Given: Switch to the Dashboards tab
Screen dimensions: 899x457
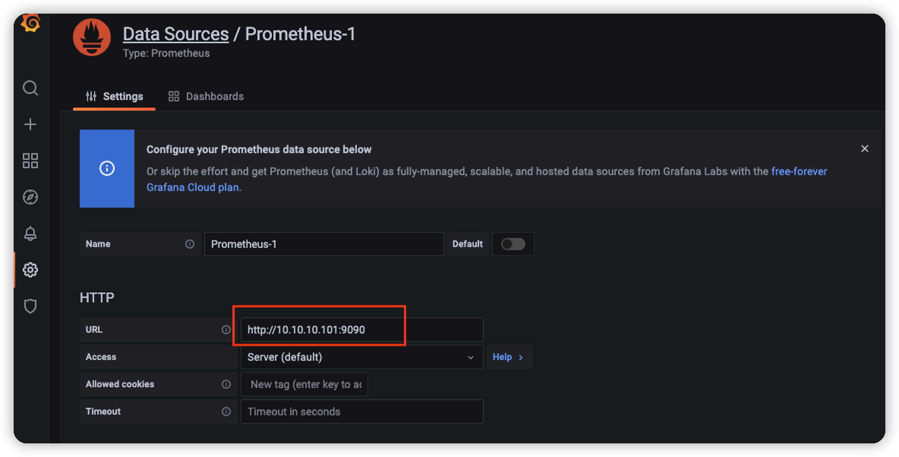Looking at the screenshot, I should pos(206,96).
